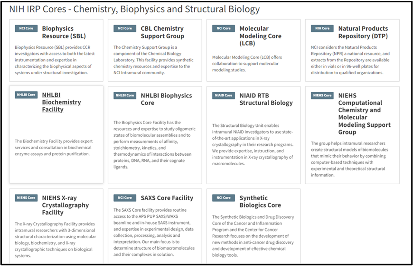Click the NHLBI Core badge beside Biochemistry Facility

26,95
